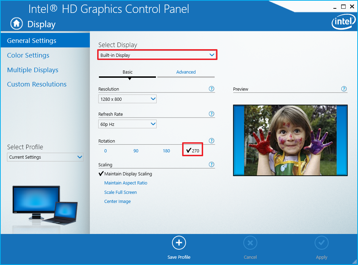Image resolution: width=358 pixels, height=265 pixels.
Task: Choose Center Image scaling
Action: tap(117, 201)
